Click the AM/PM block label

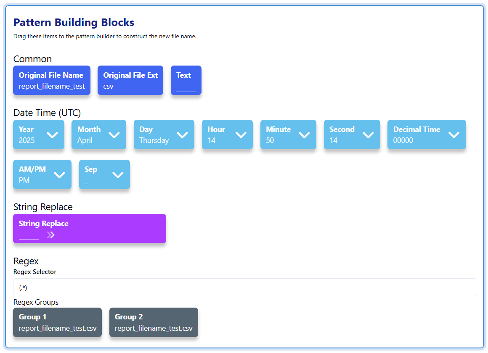32,169
